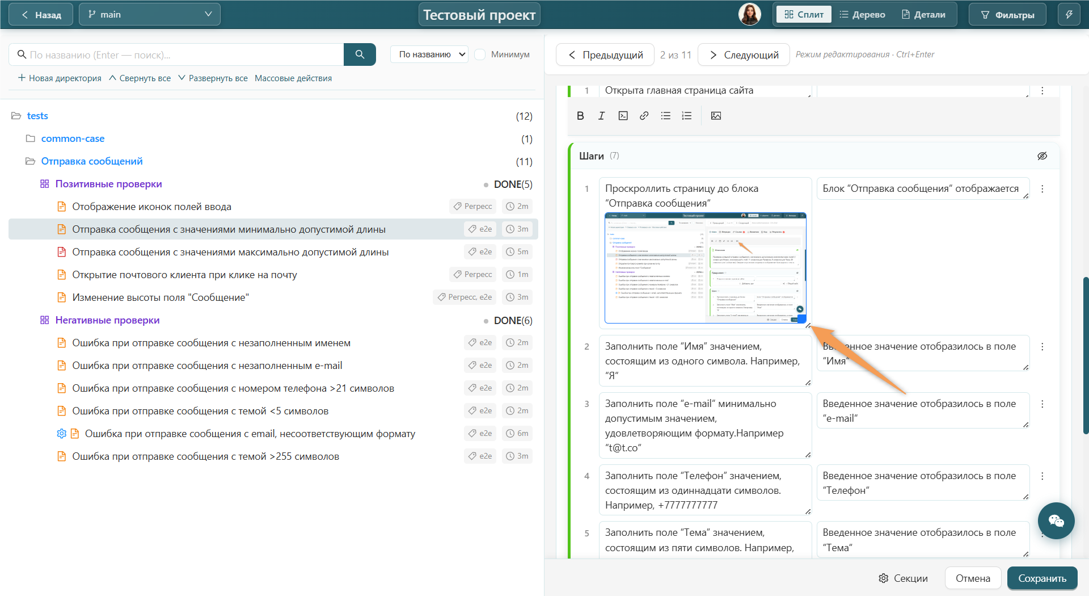Screen dimensions: 1089x596
Task: Click gear icon on email format test
Action: 61,434
